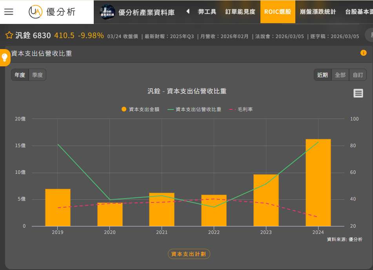Select the 全部 time range
Viewport: 373px width, 270px height.
(x=340, y=75)
